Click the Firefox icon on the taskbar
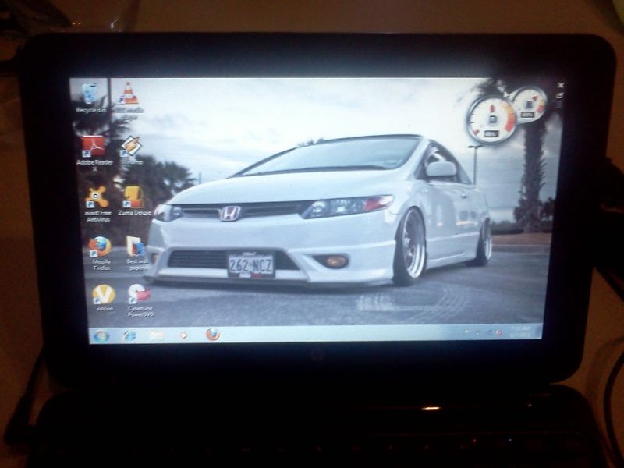The image size is (624, 468). (212, 335)
